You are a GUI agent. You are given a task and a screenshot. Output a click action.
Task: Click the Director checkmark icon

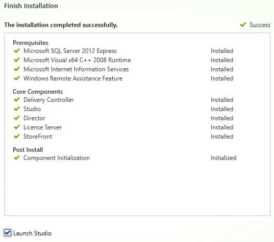(x=17, y=118)
